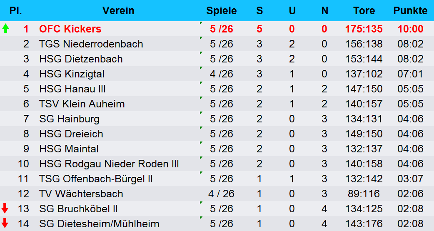This screenshot has height=231, width=434.
Task: Select the Punkte column header
Action: point(411,11)
